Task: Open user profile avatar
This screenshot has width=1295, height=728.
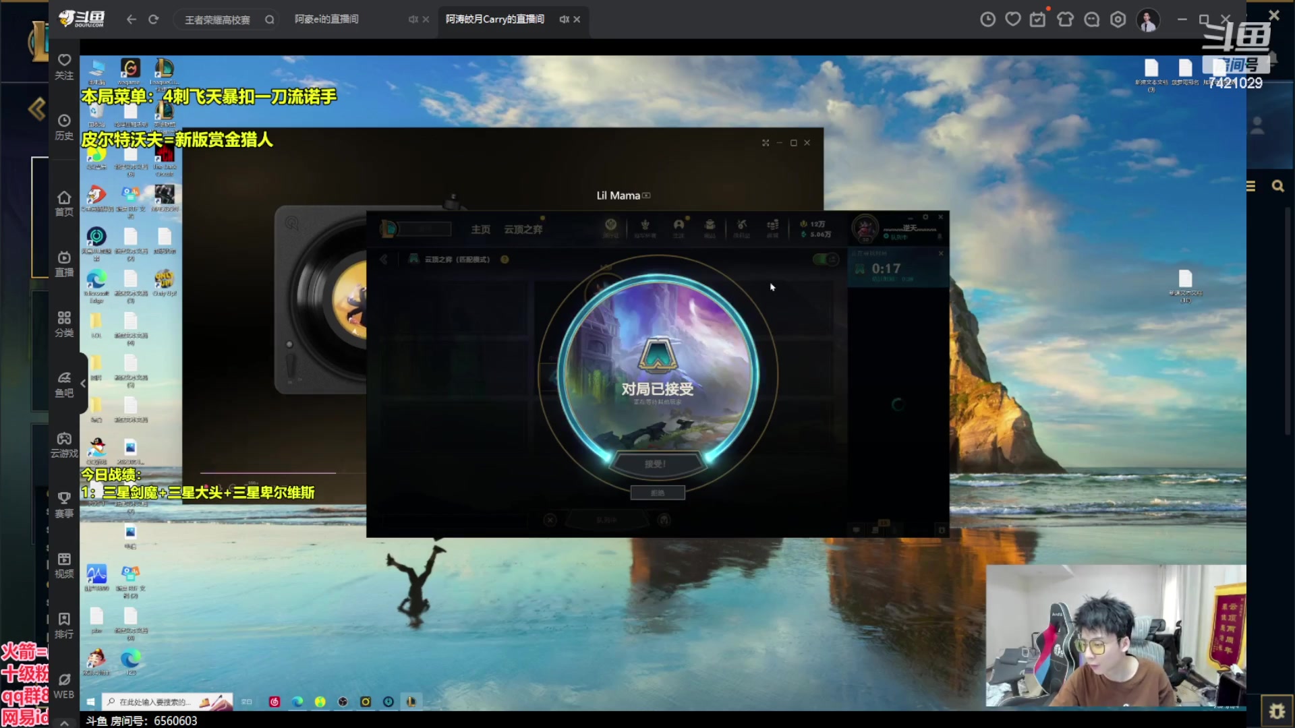Action: pyautogui.click(x=1148, y=20)
